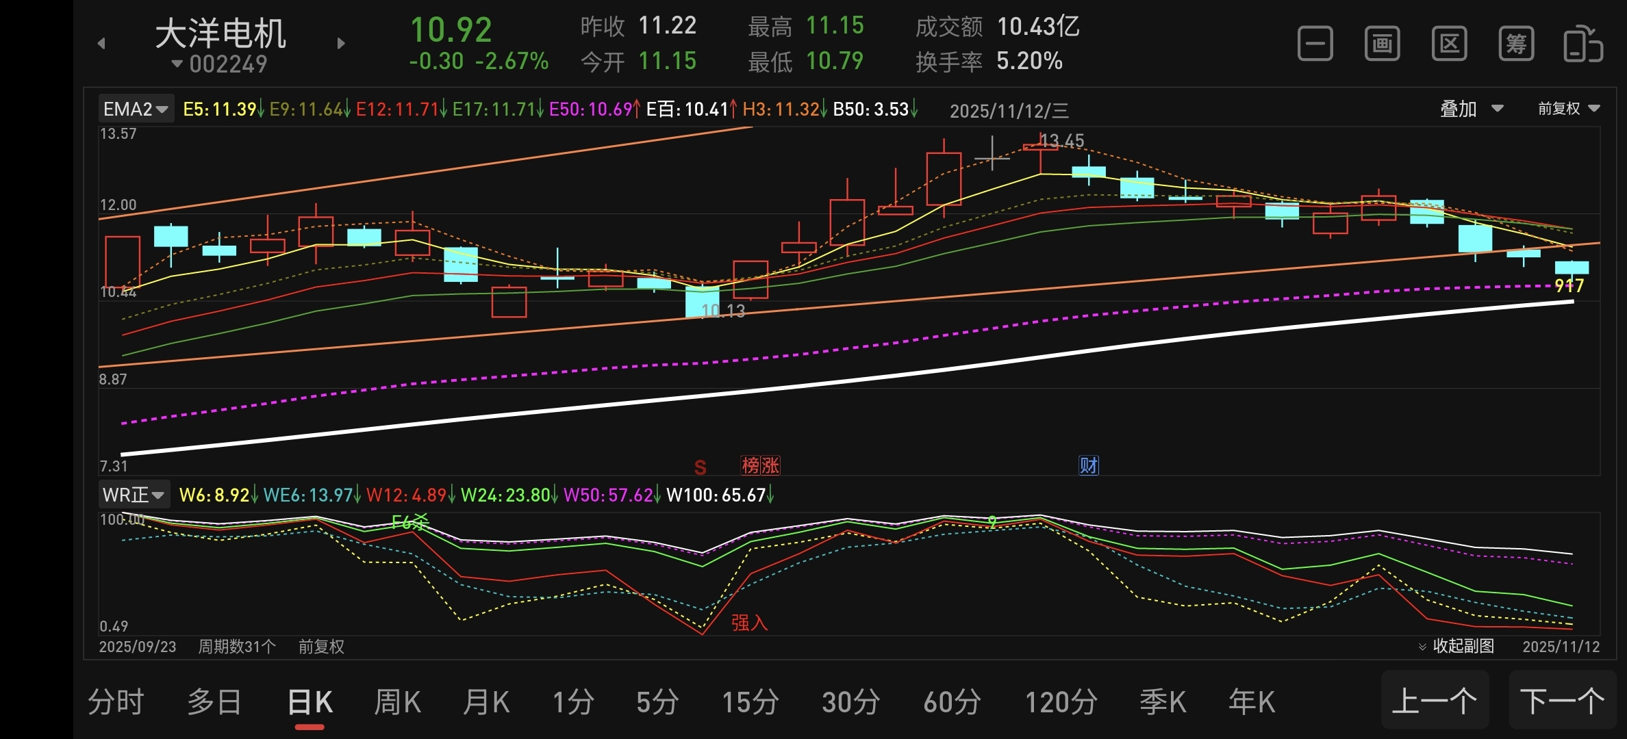
Task: Expand stock code 002249 selector
Action: pos(219,64)
